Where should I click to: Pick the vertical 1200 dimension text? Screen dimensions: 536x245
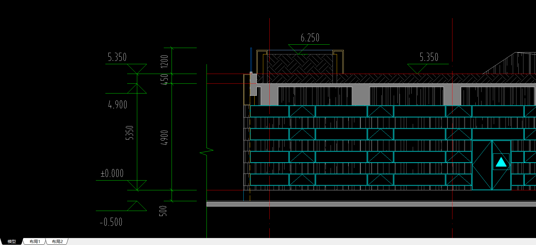tap(164, 61)
